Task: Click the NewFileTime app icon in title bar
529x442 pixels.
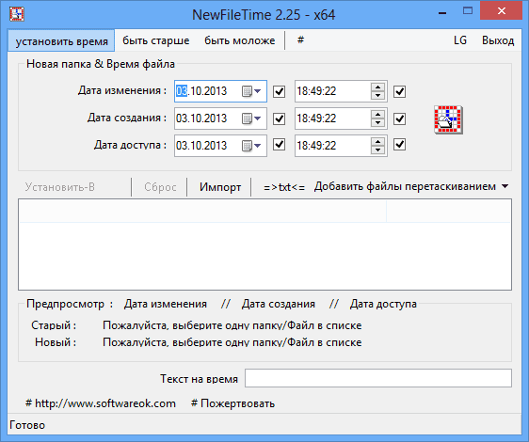Action: click(17, 14)
